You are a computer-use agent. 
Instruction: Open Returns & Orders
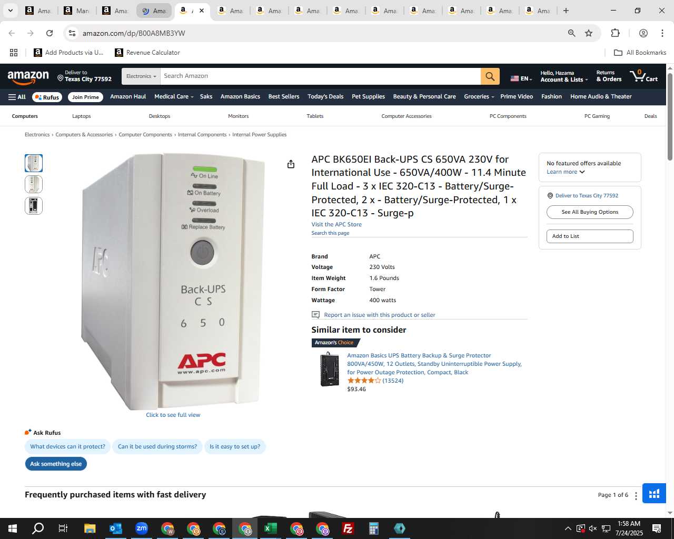pos(609,76)
